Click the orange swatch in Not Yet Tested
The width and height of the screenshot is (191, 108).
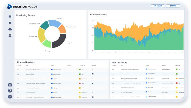click(177, 78)
